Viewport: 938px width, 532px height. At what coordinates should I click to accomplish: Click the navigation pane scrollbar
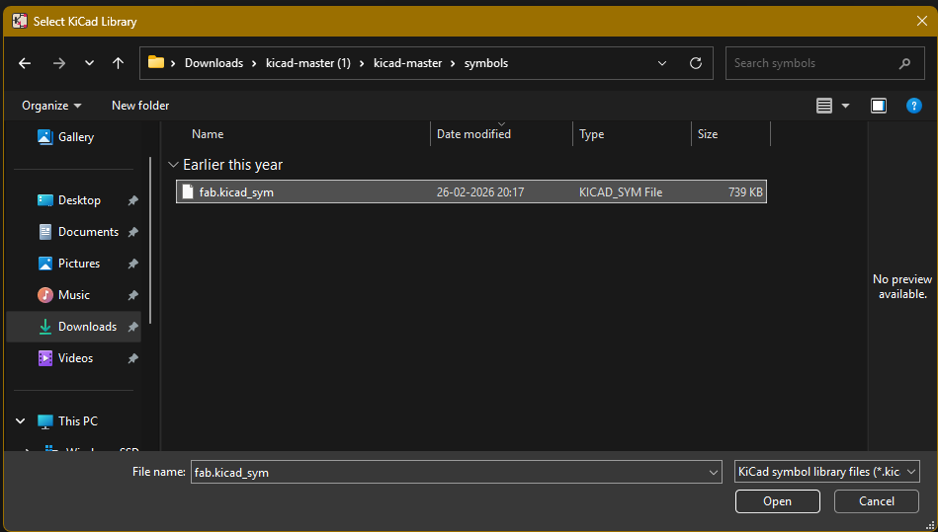[x=149, y=240]
